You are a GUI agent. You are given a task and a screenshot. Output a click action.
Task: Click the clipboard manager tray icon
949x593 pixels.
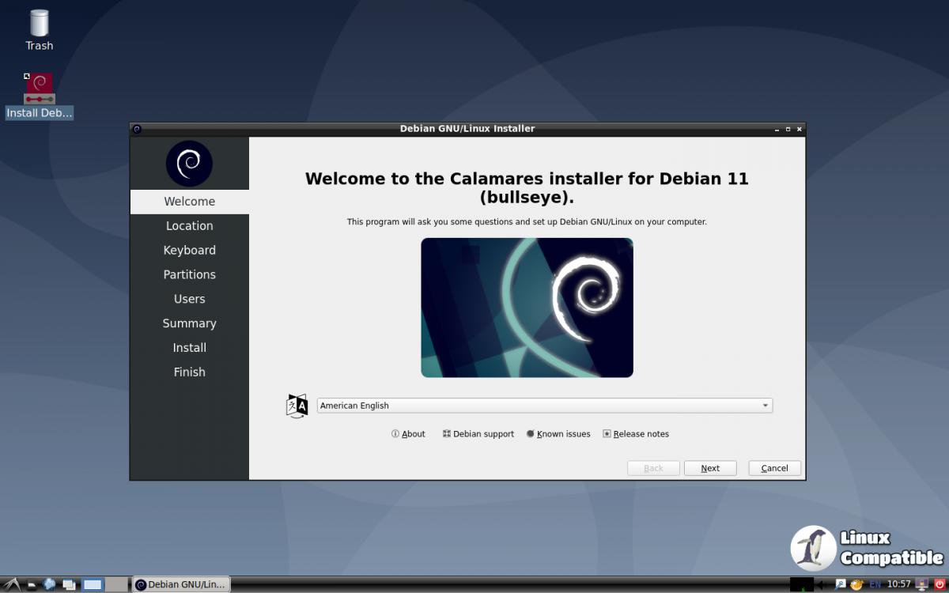point(840,584)
